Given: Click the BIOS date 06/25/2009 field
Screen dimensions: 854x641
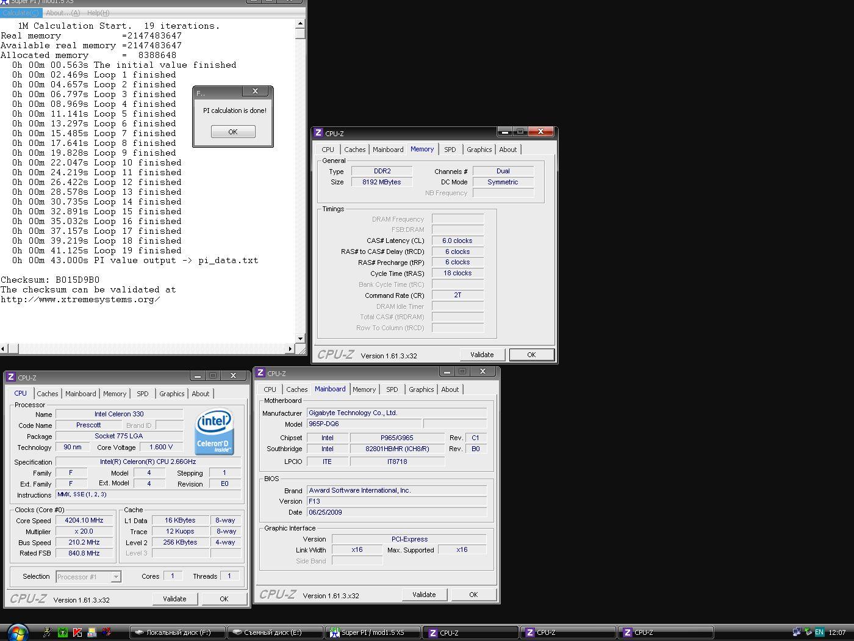Looking at the screenshot, I should click(396, 512).
